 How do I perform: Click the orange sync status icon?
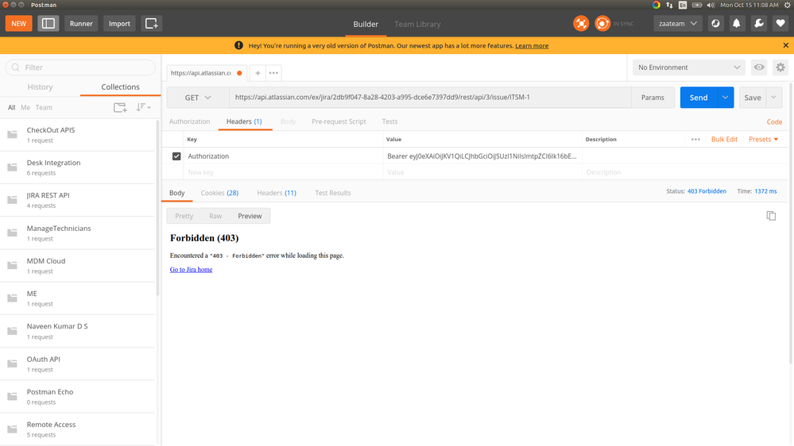(x=602, y=24)
